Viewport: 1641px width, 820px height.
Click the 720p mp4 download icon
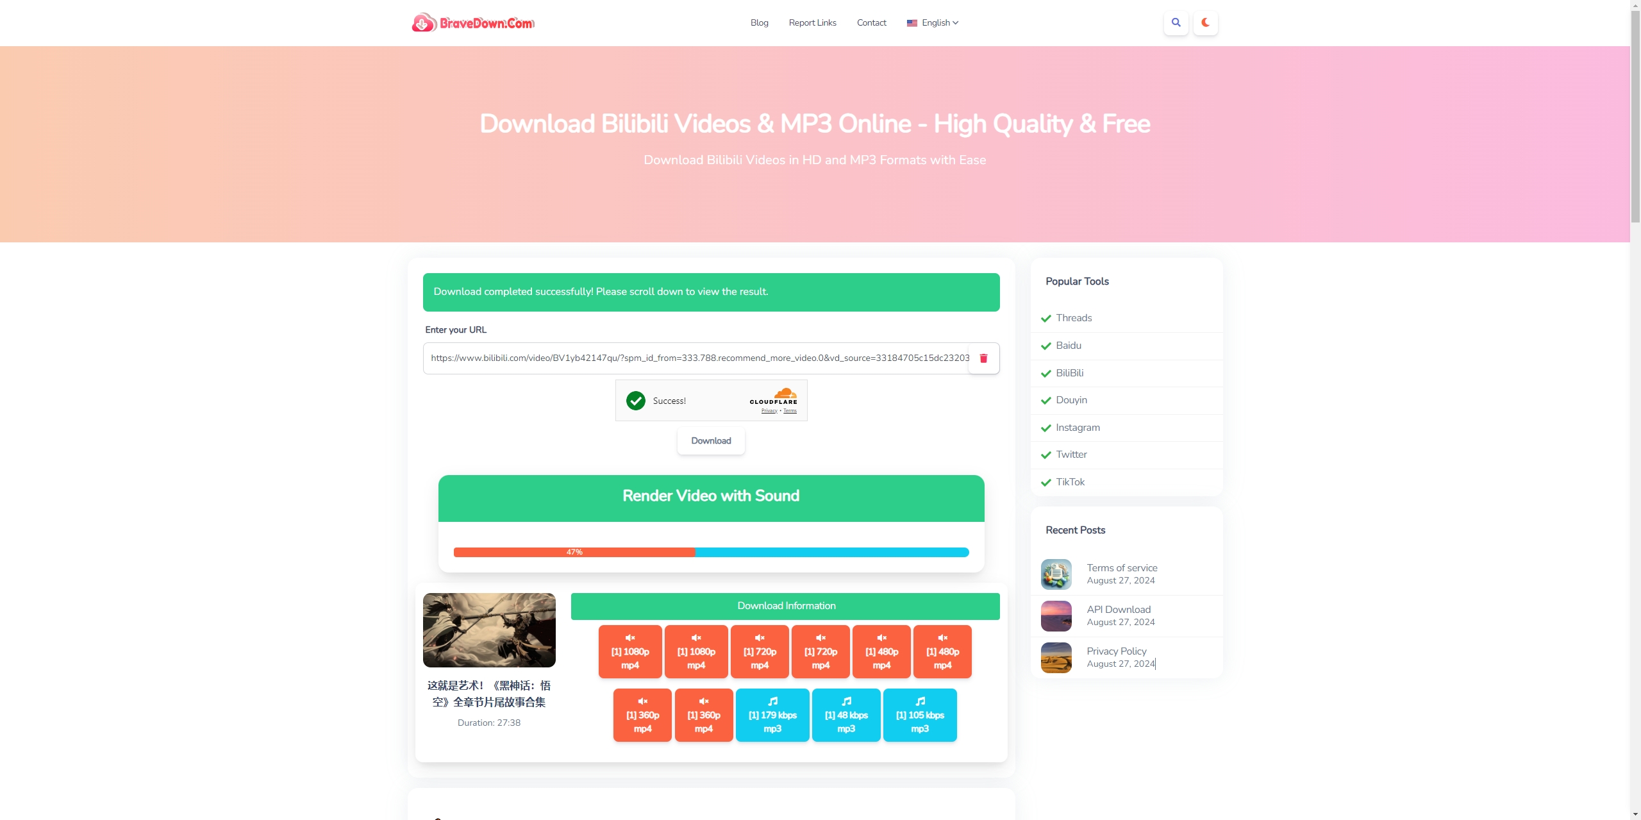pyautogui.click(x=759, y=651)
